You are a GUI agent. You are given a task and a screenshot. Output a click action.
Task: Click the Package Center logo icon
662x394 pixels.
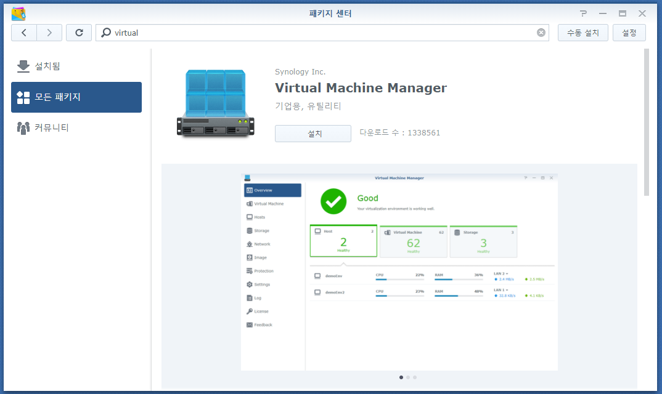(x=18, y=14)
